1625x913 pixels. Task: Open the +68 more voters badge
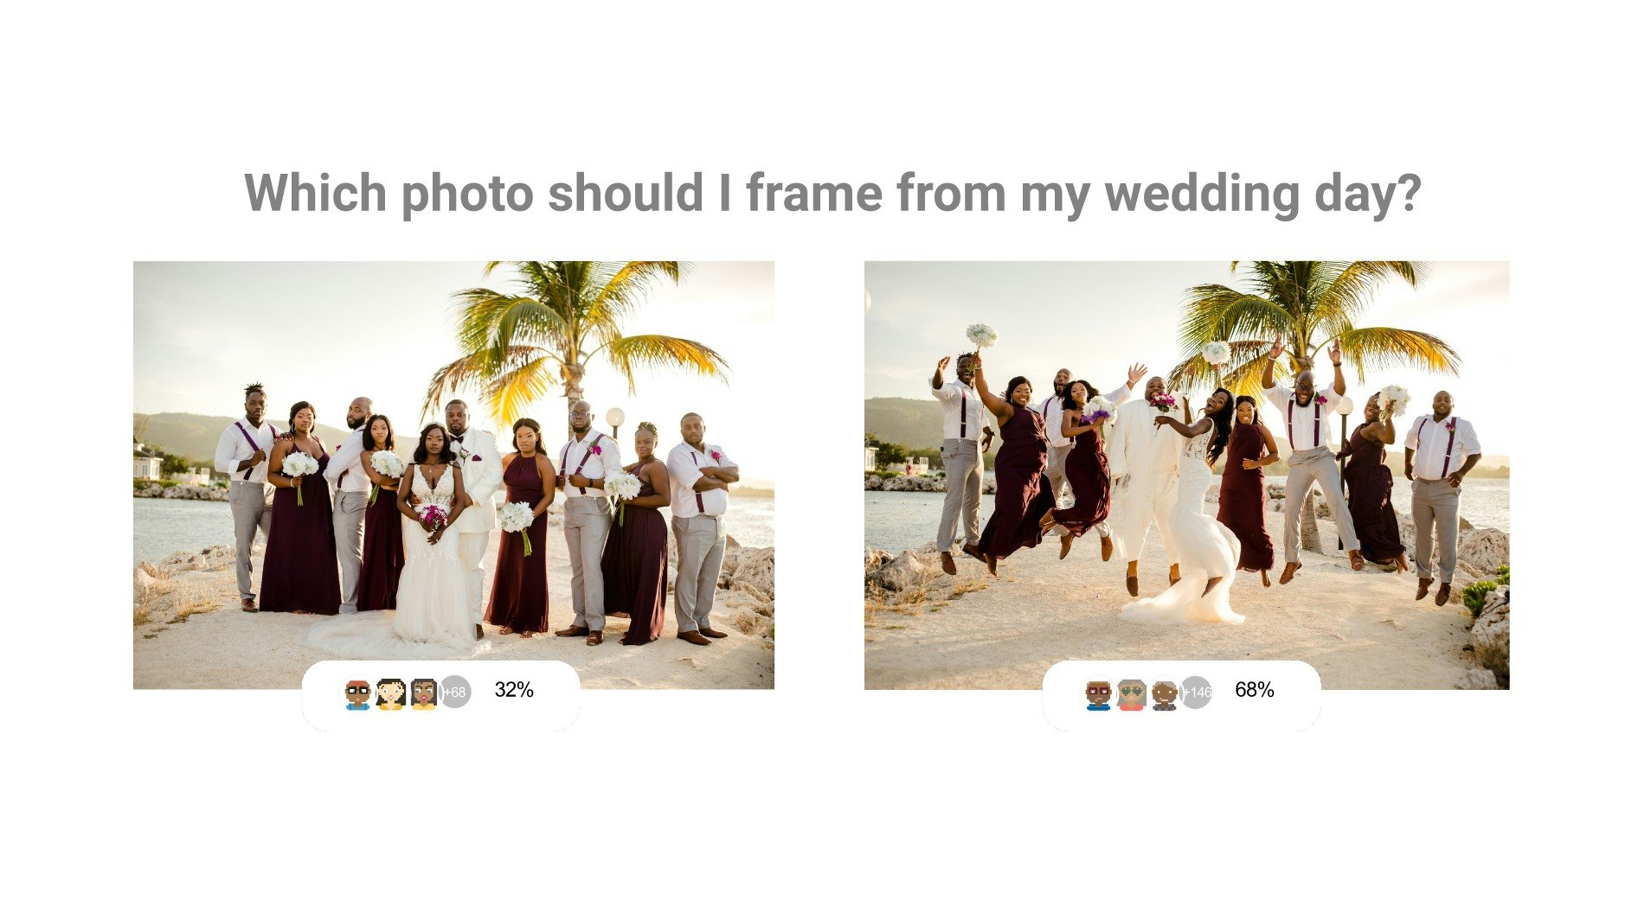click(455, 692)
